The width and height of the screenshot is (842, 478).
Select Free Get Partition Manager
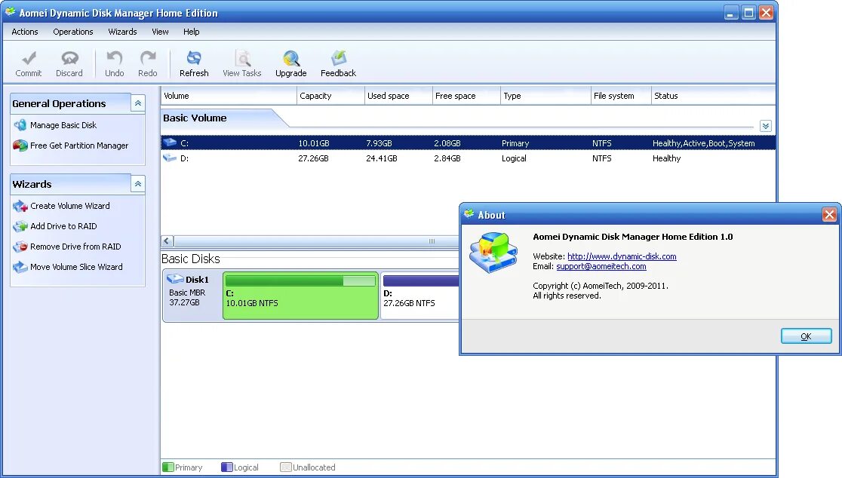(x=79, y=146)
